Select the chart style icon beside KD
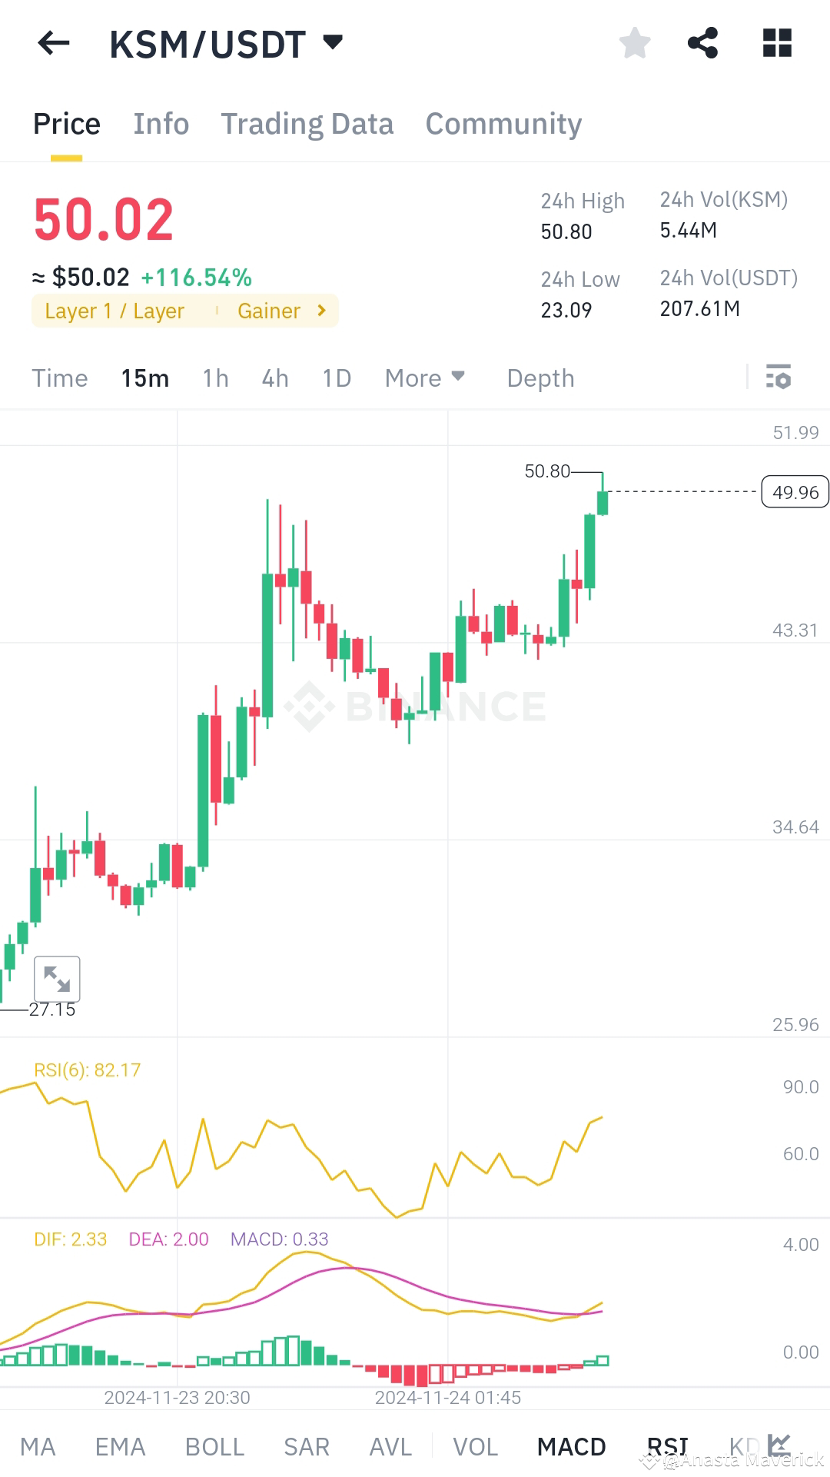 [778, 1445]
